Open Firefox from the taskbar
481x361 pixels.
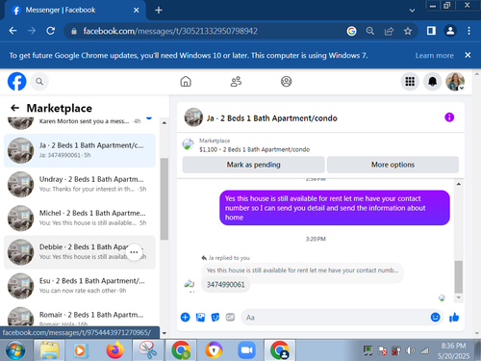115,350
